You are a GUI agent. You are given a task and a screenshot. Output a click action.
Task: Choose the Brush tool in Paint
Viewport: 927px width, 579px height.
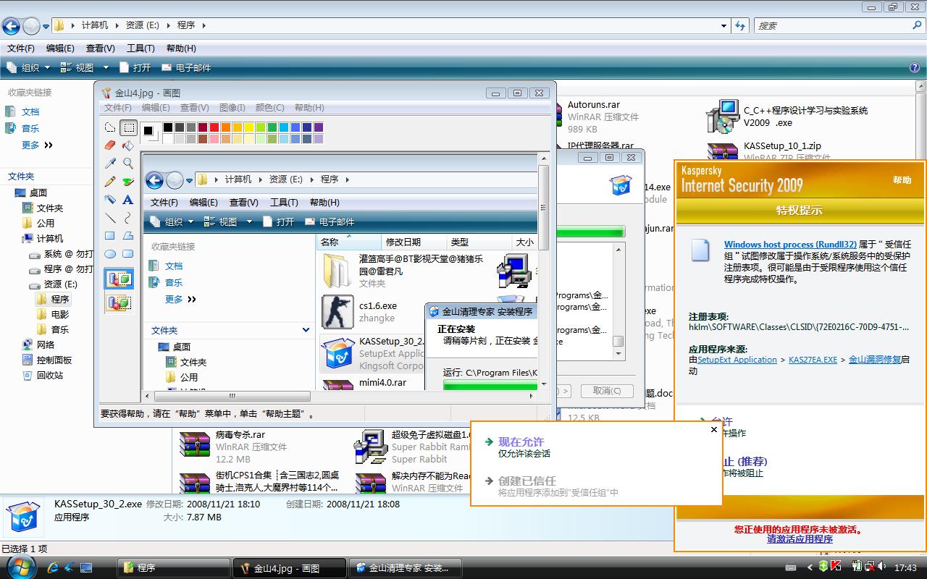128,182
